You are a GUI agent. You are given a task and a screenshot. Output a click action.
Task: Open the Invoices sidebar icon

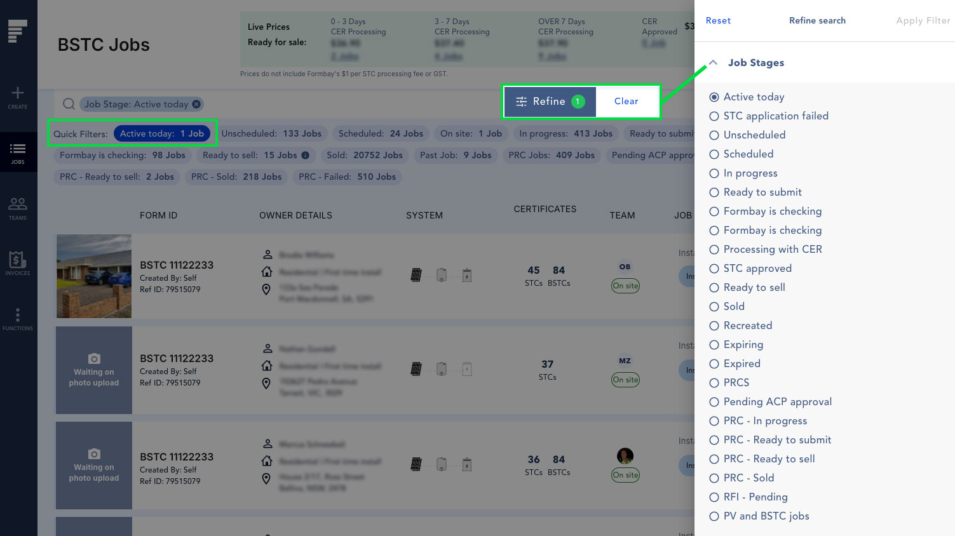[18, 260]
